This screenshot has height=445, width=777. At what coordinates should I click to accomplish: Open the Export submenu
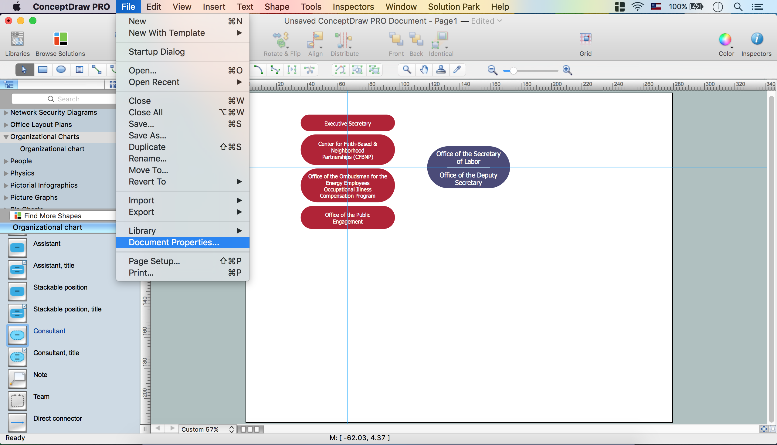pyautogui.click(x=141, y=212)
